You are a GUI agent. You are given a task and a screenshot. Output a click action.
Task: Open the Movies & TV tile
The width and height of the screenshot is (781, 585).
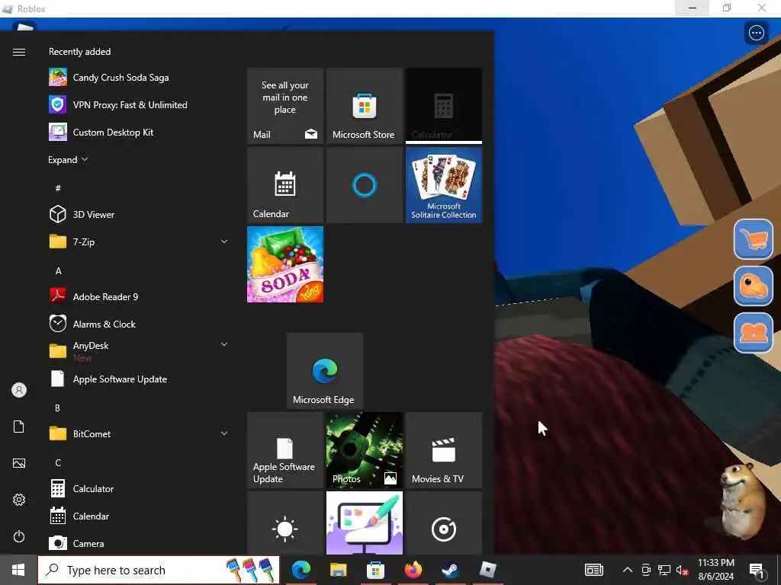point(443,450)
